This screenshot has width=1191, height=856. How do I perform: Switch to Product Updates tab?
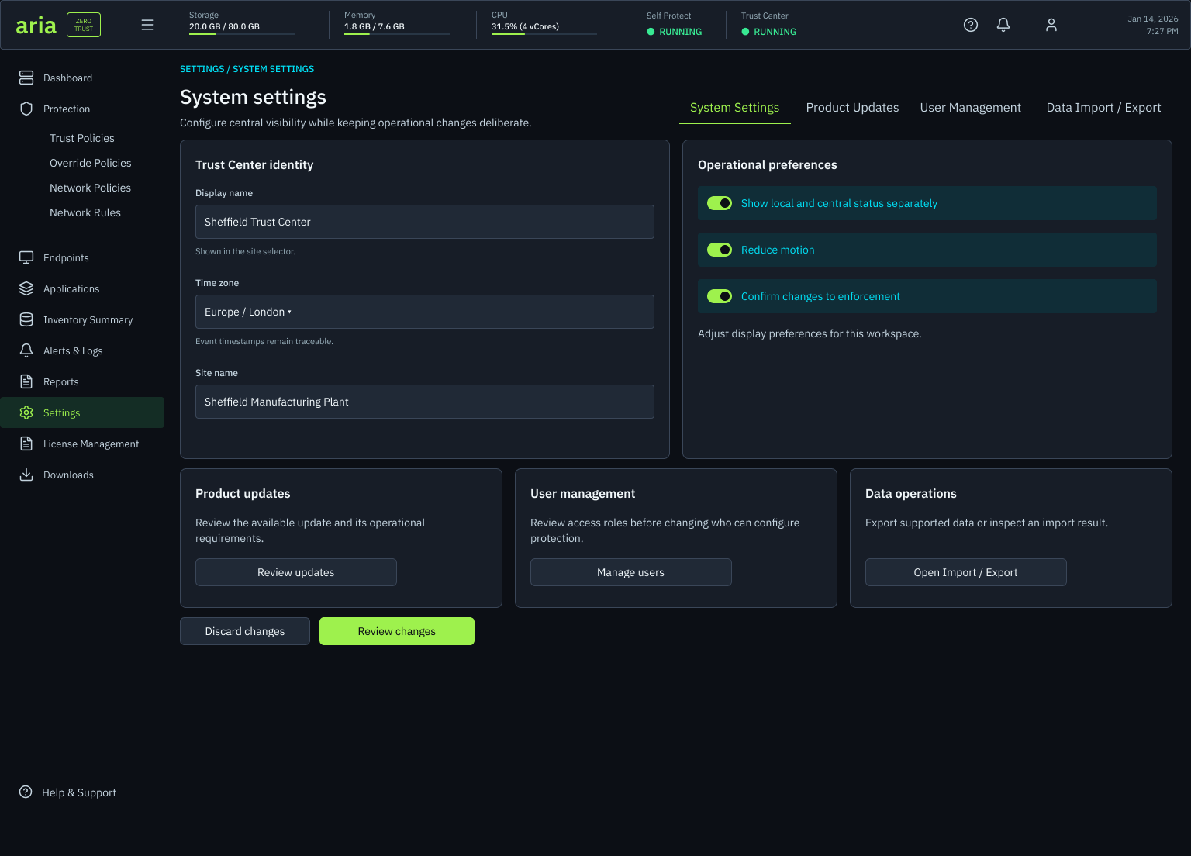click(x=852, y=108)
